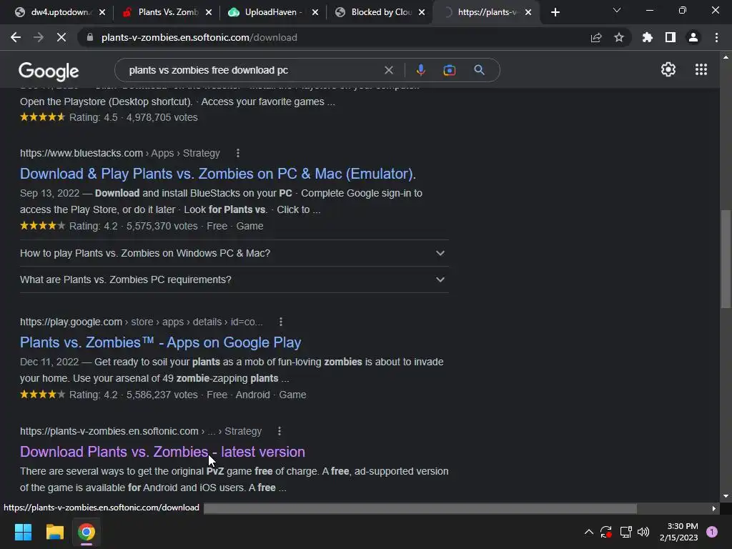732x549 pixels.
Task: Click in the Google search input field
Action: coord(252,70)
